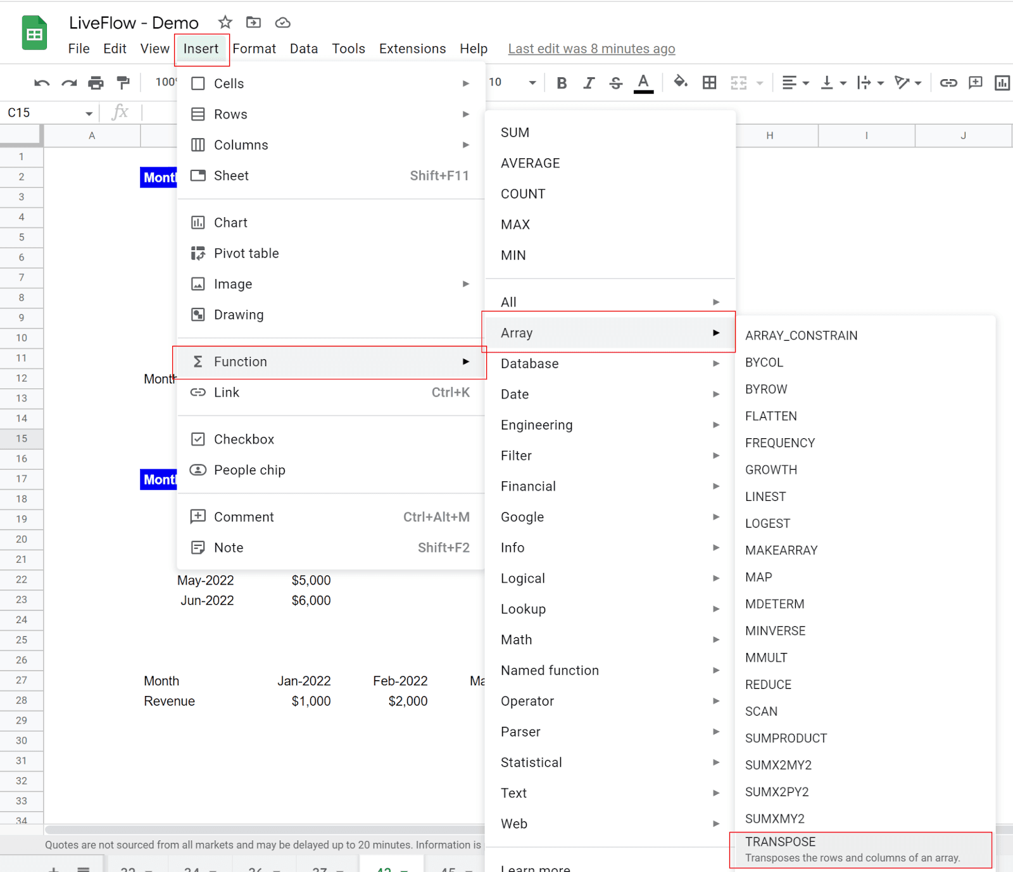Open Text wrapping options
The height and width of the screenshot is (872, 1013).
[x=870, y=83]
